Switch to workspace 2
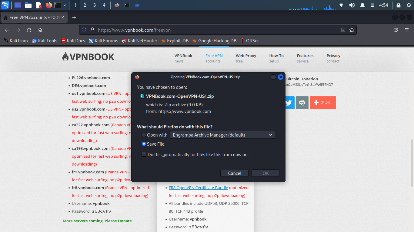This screenshot has height=232, width=414. coord(85,5)
